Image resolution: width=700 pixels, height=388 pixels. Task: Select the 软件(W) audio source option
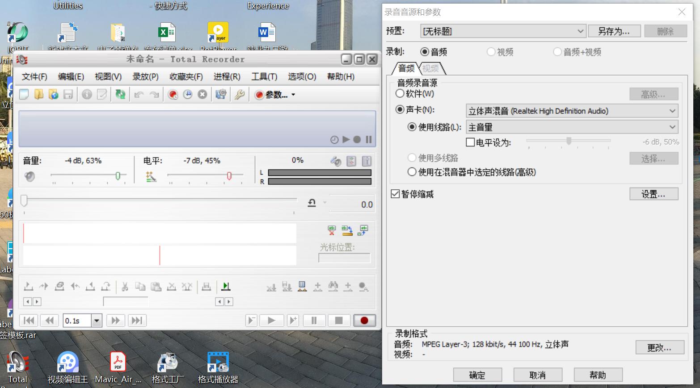click(x=400, y=93)
